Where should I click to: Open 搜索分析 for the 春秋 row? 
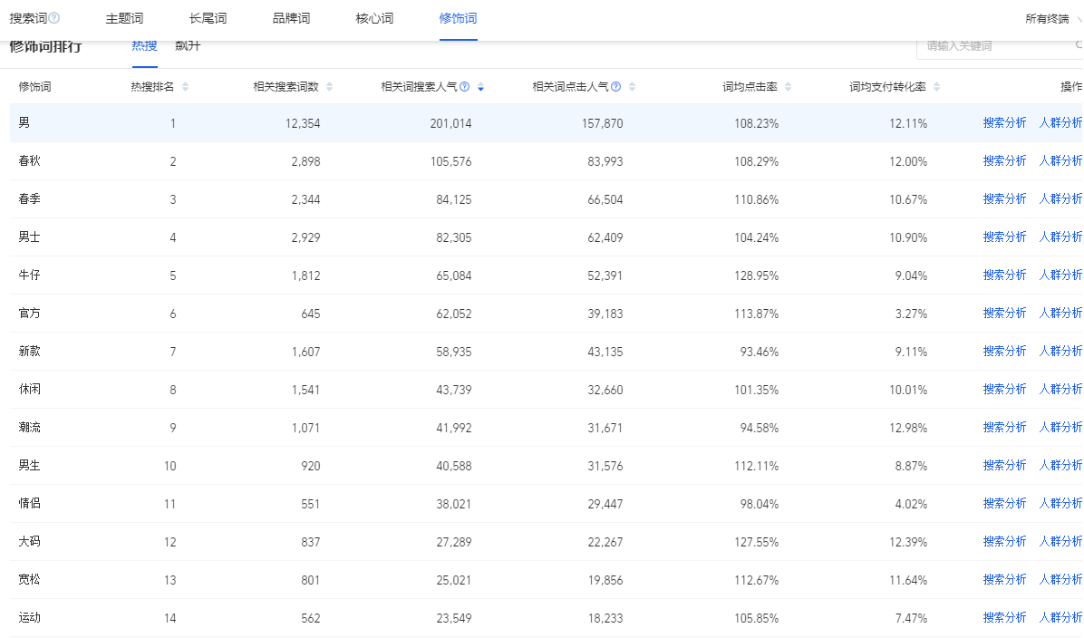pos(1004,161)
